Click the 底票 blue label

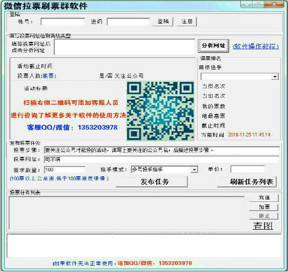click(48, 76)
